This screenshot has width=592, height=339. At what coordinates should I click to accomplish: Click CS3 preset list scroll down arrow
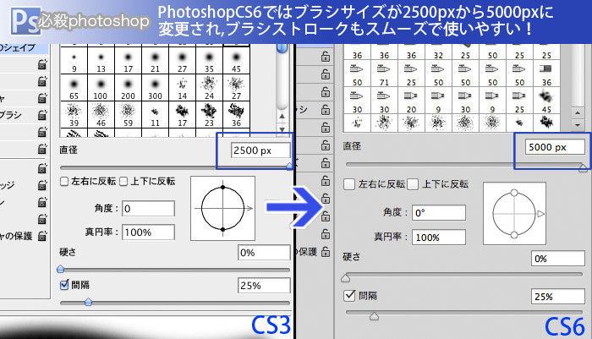tap(282, 129)
